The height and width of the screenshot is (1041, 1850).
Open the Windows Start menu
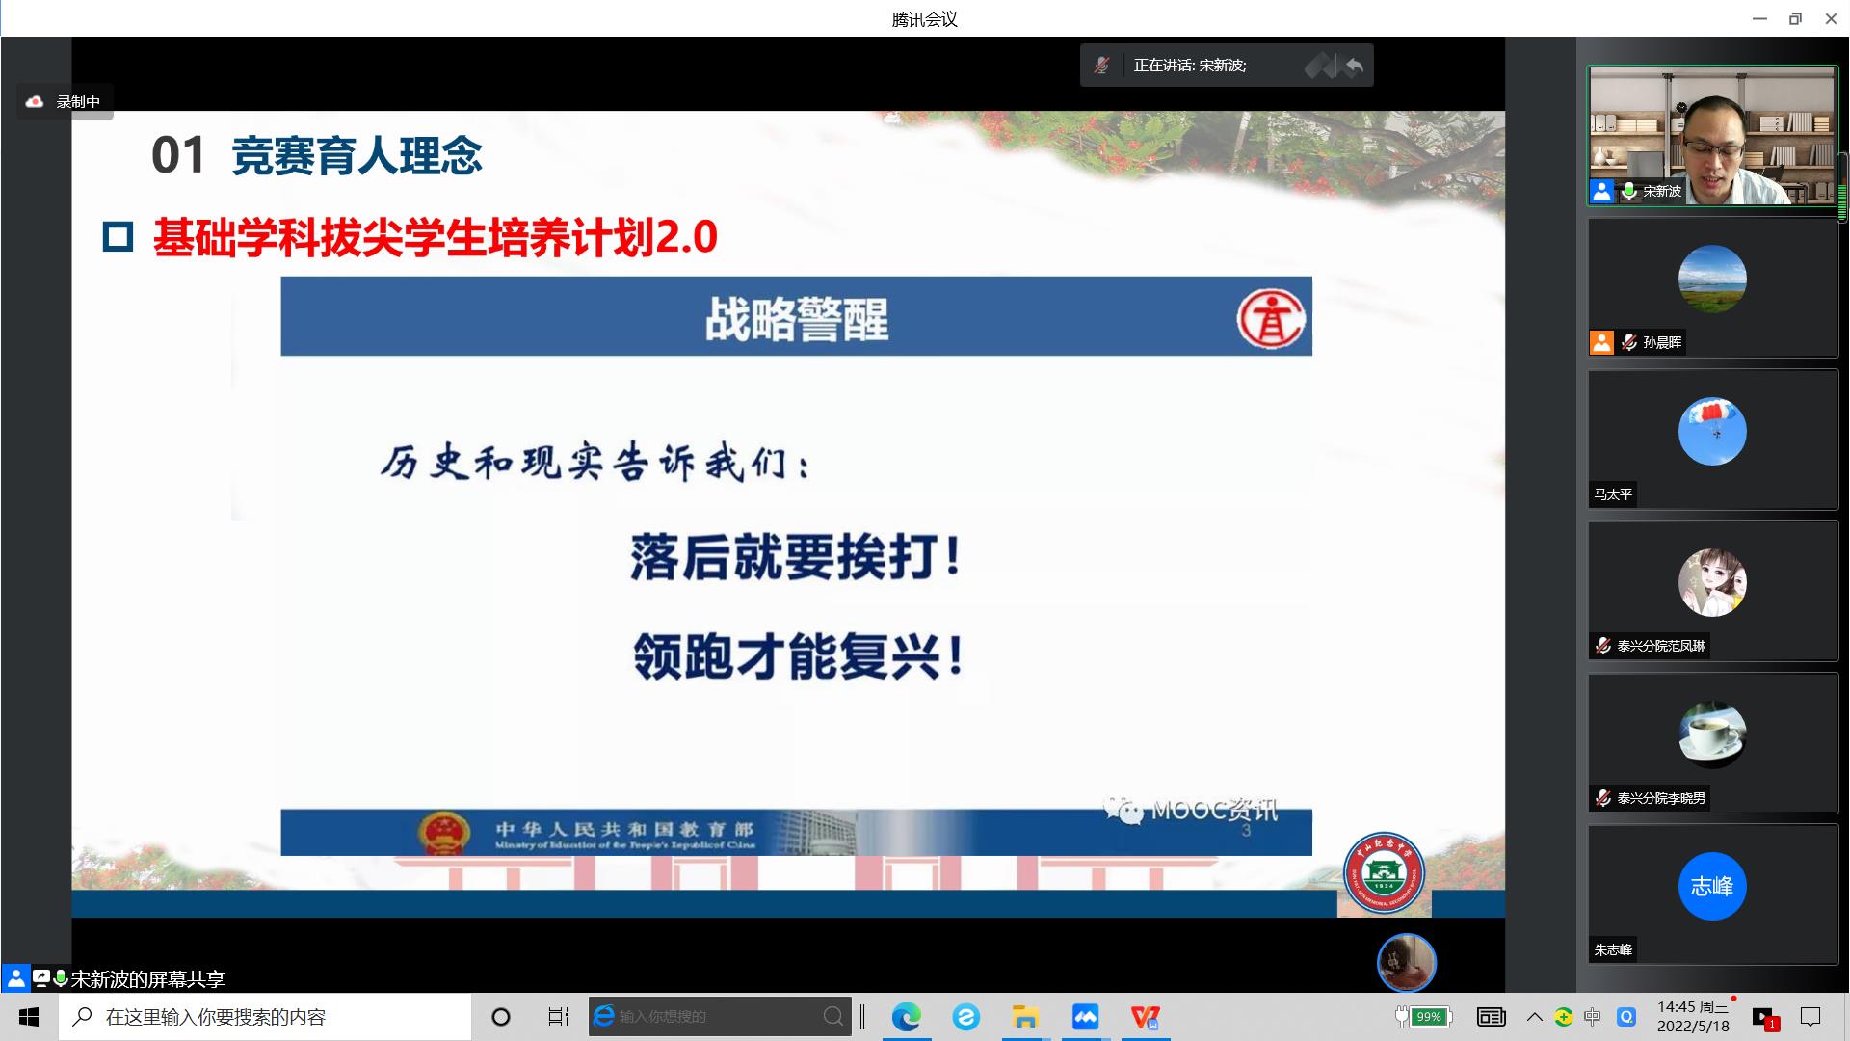29,1017
